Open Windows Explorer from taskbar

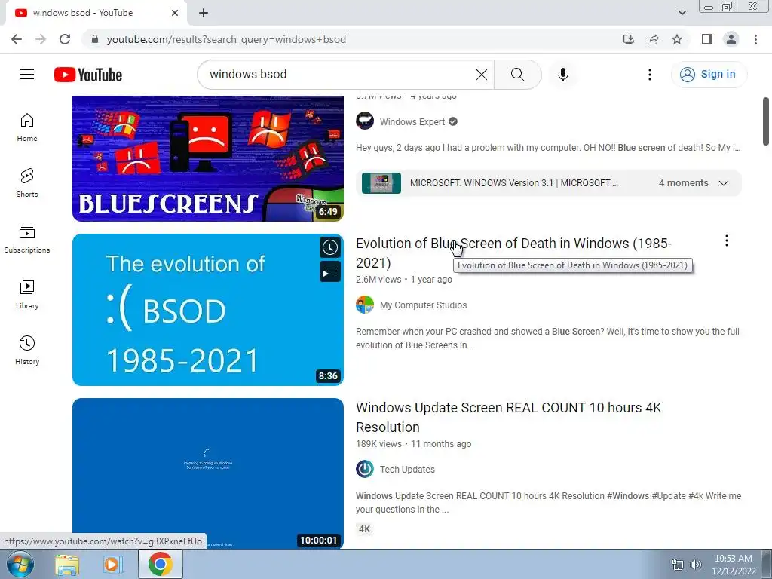tap(67, 565)
